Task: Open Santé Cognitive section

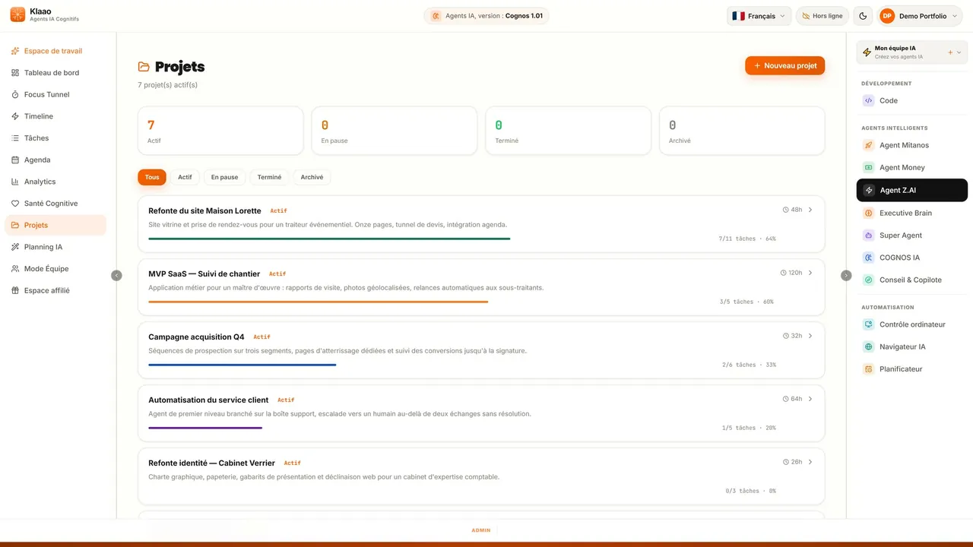Action: point(55,204)
